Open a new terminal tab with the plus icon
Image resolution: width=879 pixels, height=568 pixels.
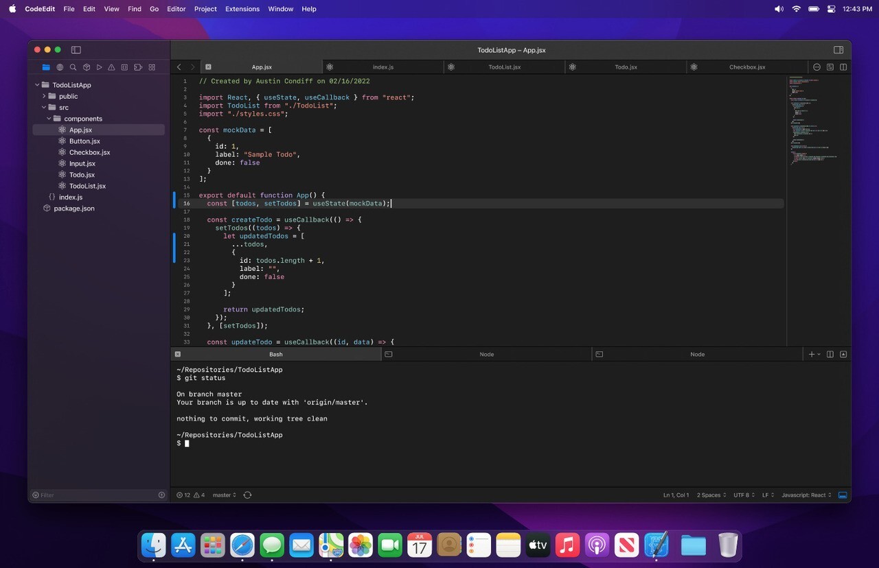pyautogui.click(x=811, y=354)
